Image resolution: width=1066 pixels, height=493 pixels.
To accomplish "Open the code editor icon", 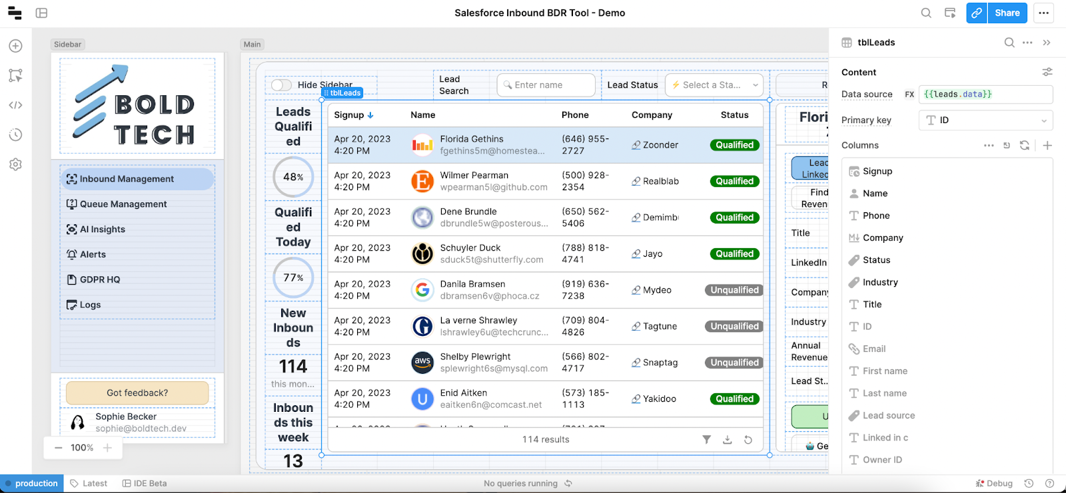I will click(x=16, y=105).
